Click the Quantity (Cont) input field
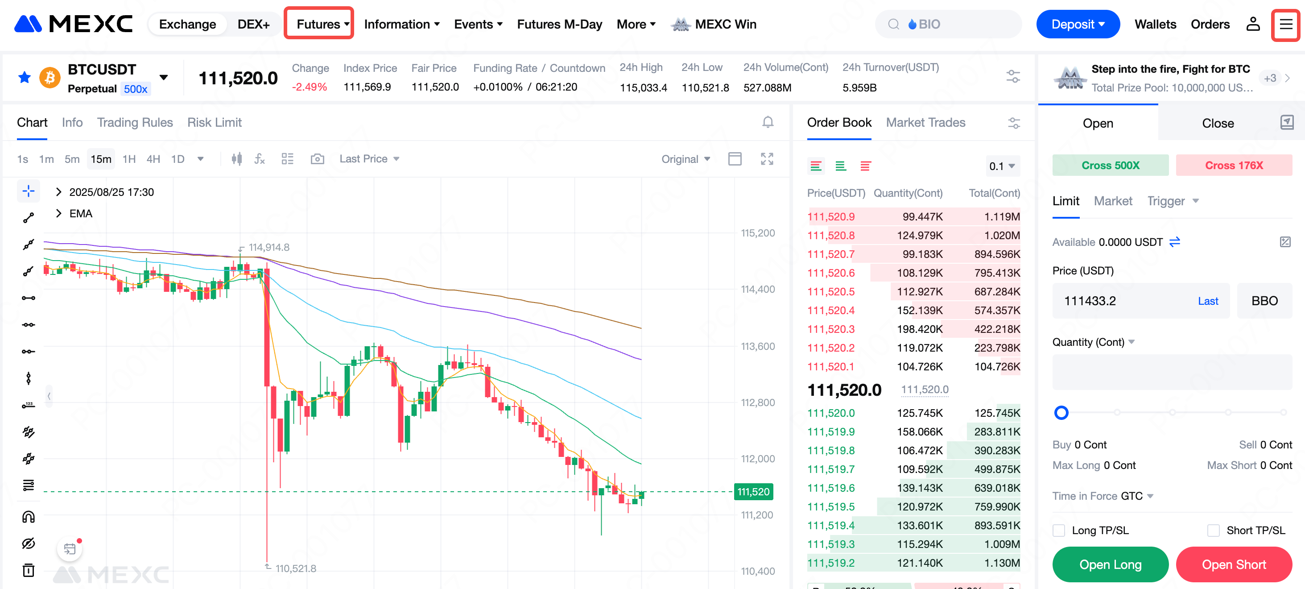 click(x=1172, y=373)
